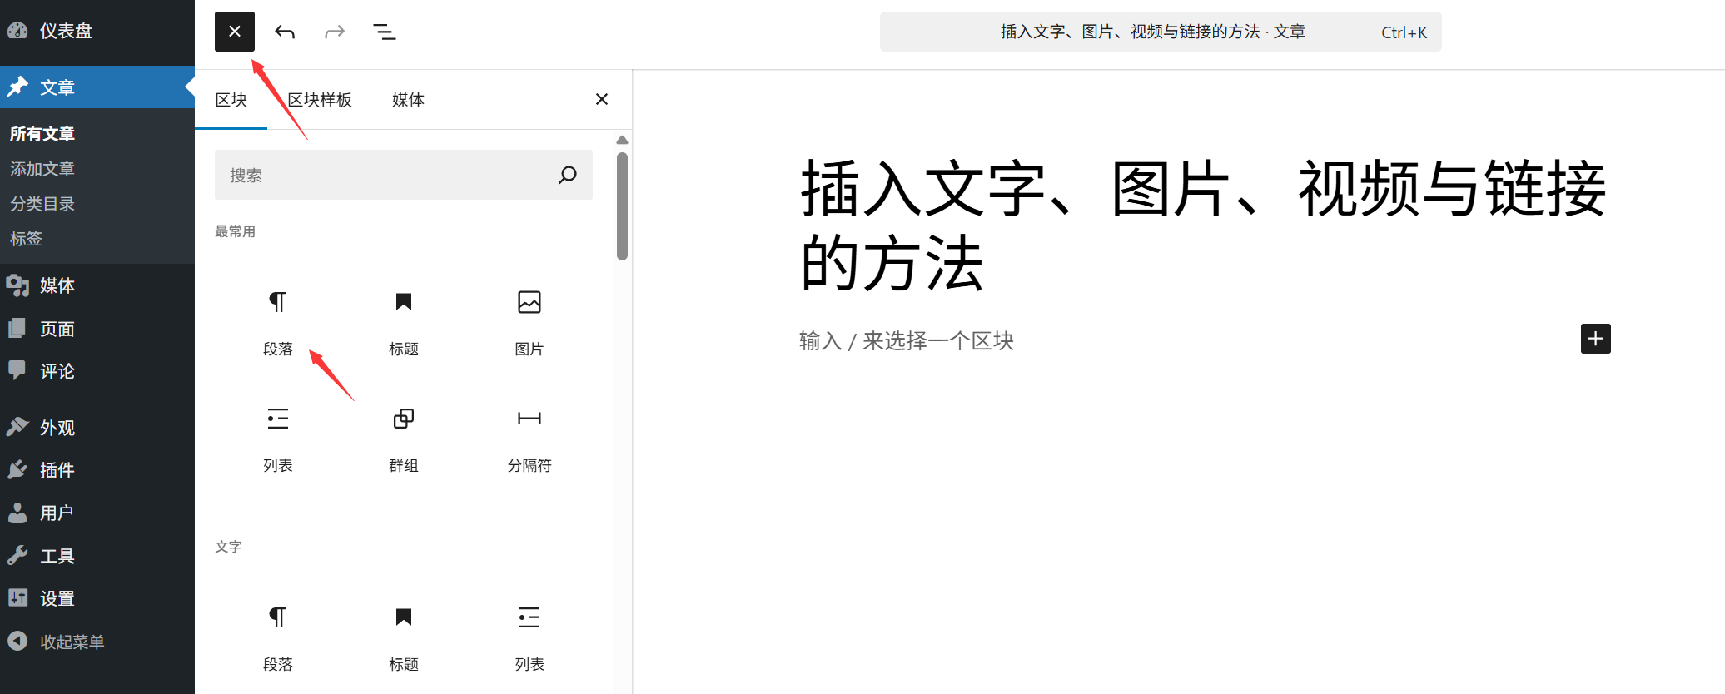The height and width of the screenshot is (694, 1725).
Task: Open 添加文章 in the sidebar
Action: [x=42, y=169]
